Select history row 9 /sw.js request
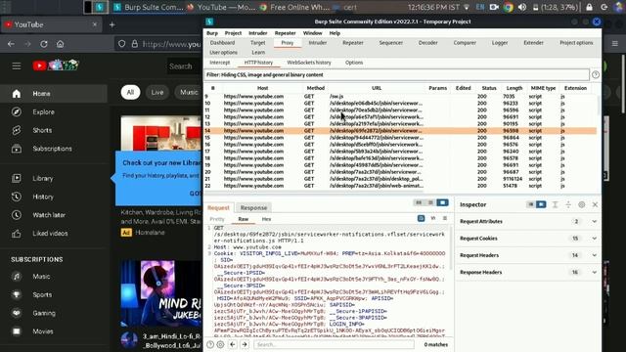This screenshot has width=626, height=352. (x=400, y=96)
